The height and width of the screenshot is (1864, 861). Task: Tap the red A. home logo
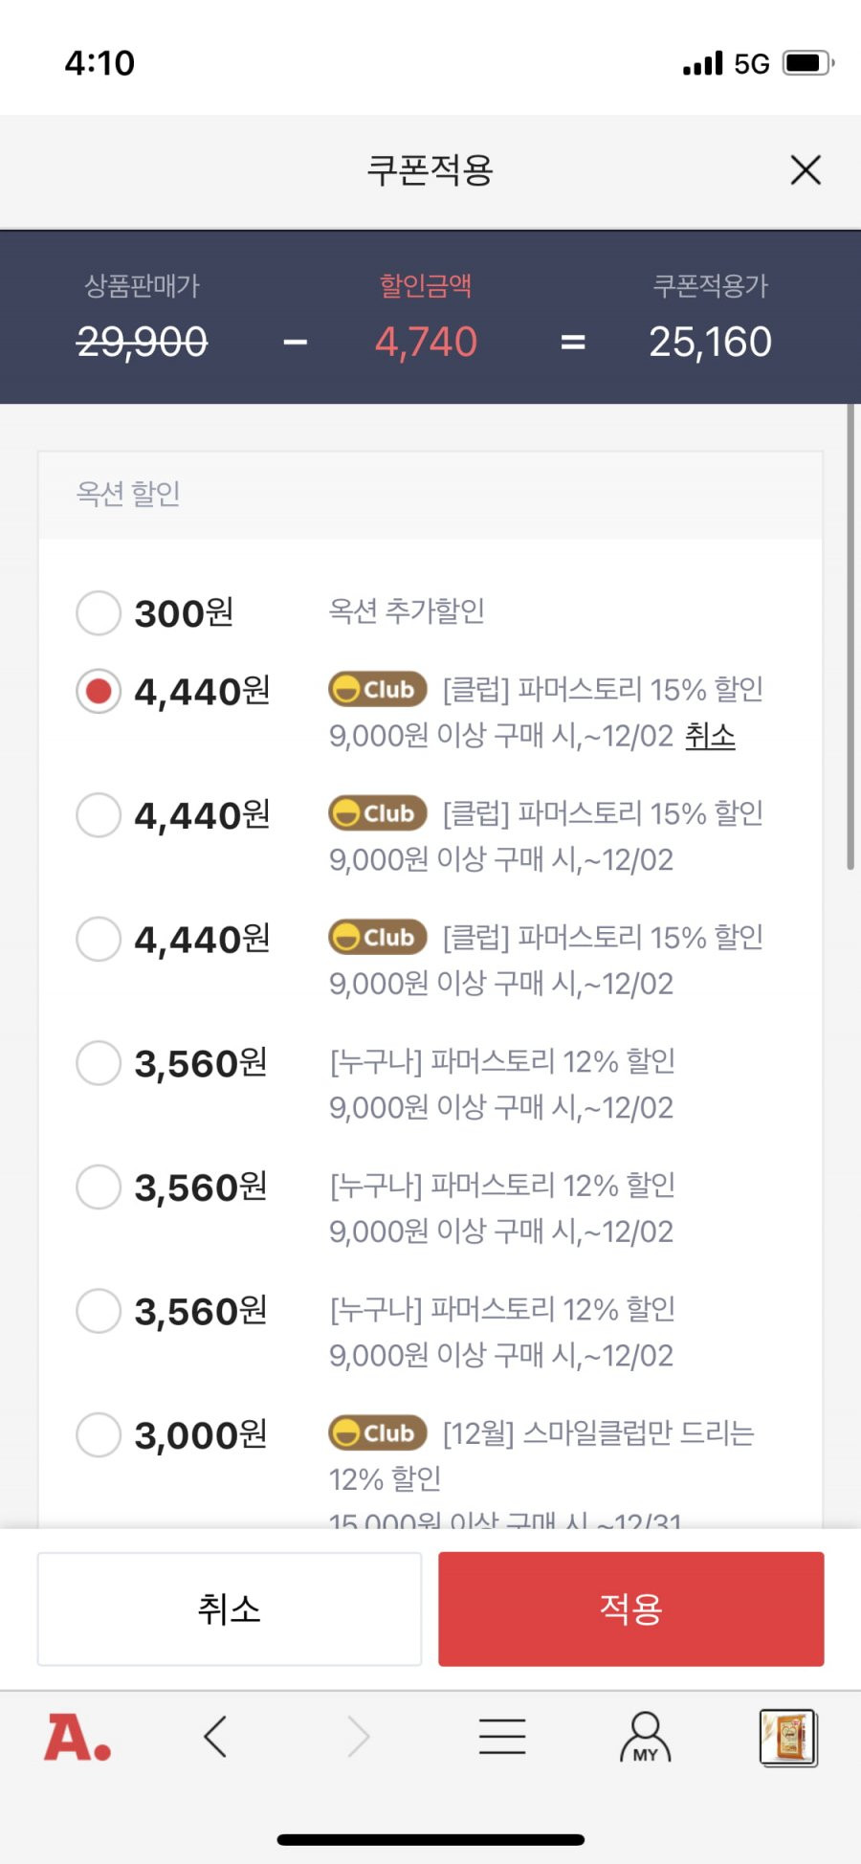[x=77, y=1738]
